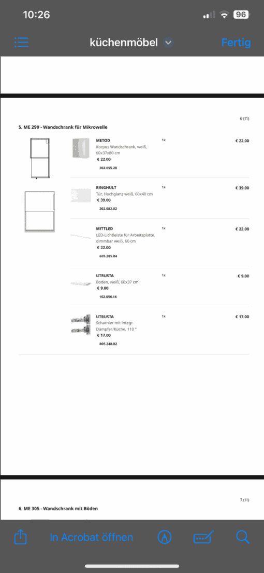This screenshot has width=264, height=573.
Task: Select the METOD cabinet product image
Action: point(81,148)
